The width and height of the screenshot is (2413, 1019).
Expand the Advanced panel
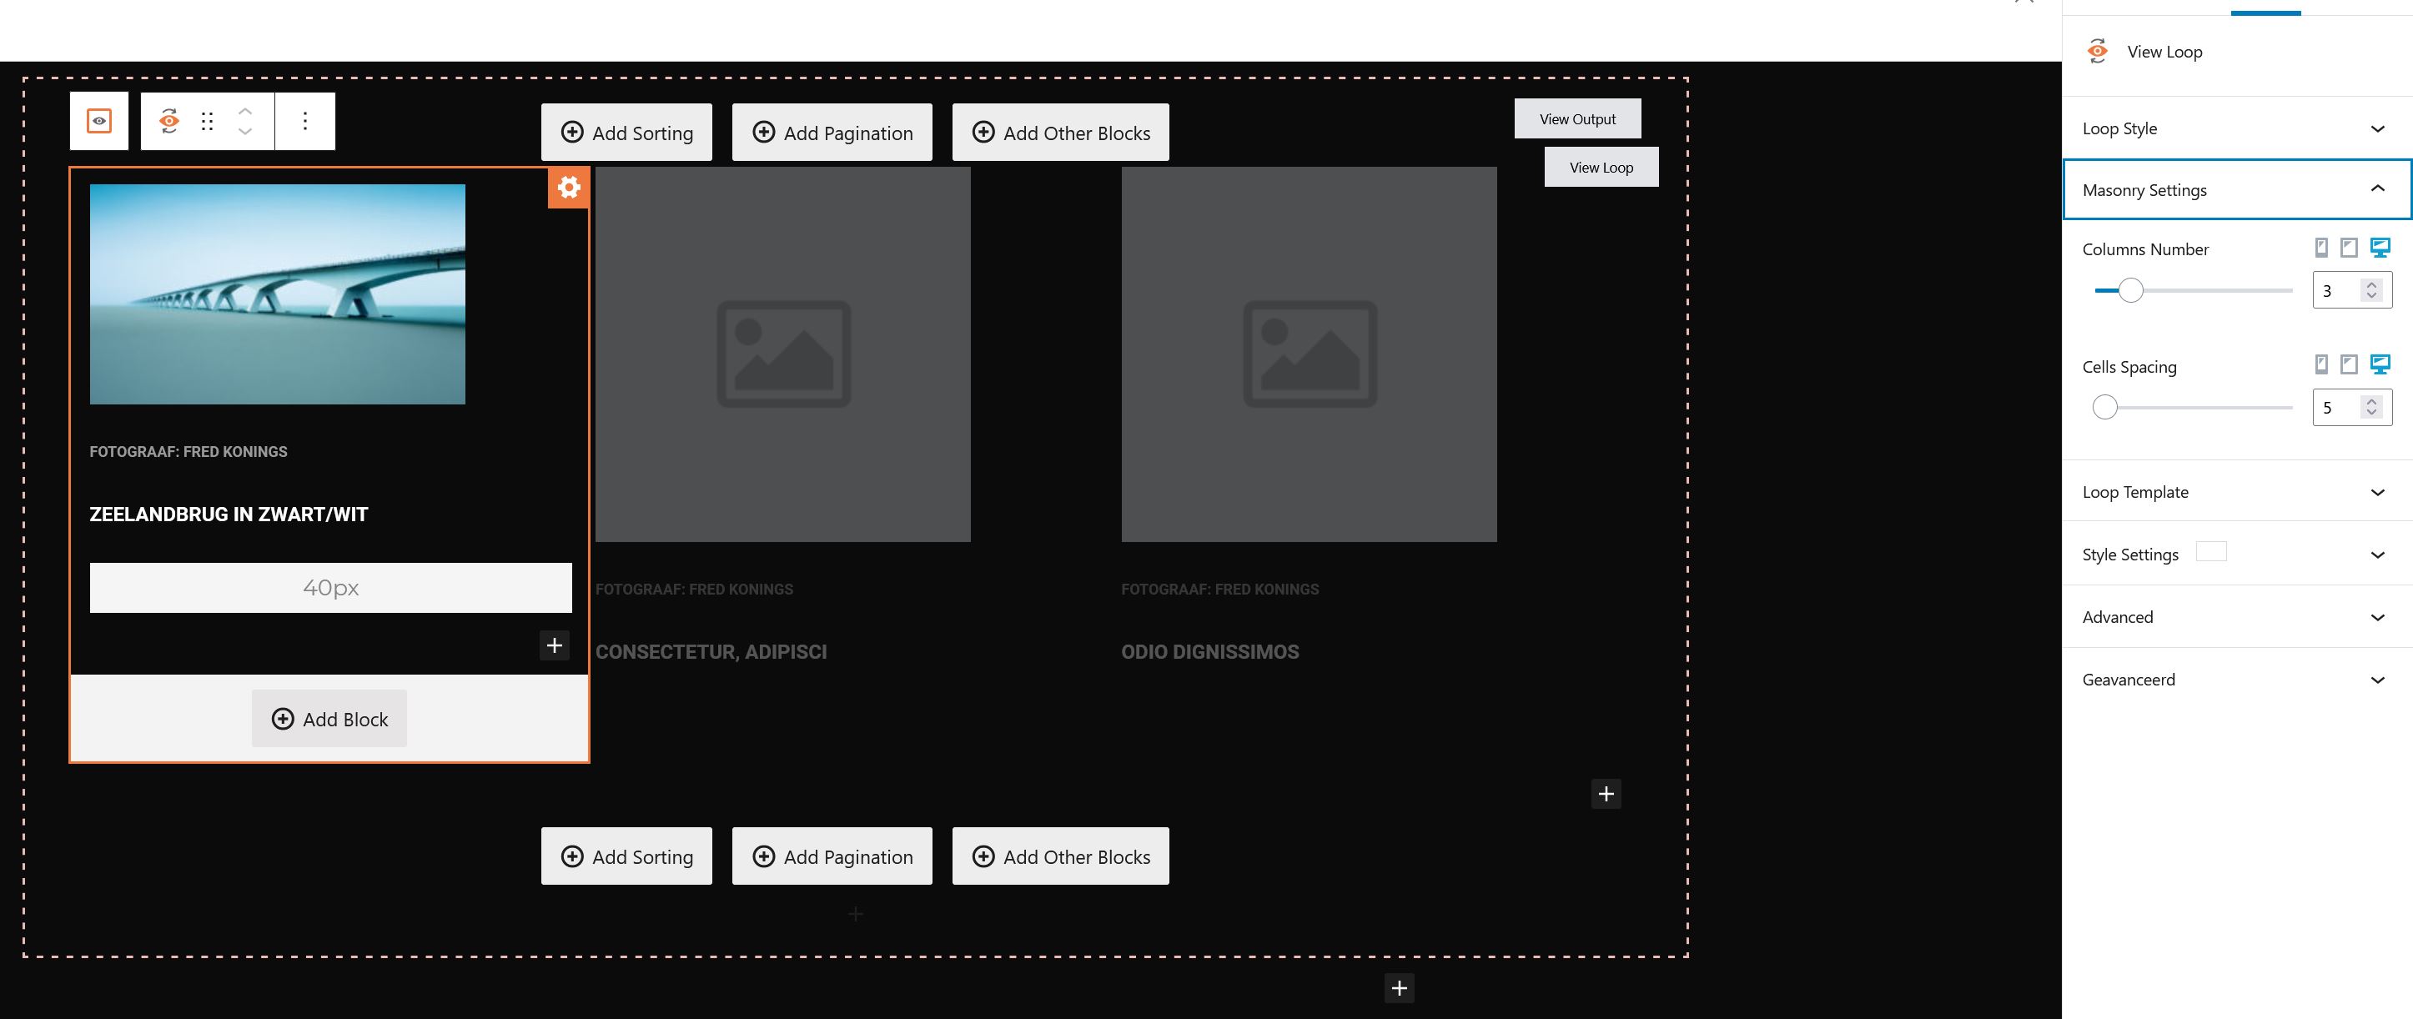pyautogui.click(x=2238, y=617)
